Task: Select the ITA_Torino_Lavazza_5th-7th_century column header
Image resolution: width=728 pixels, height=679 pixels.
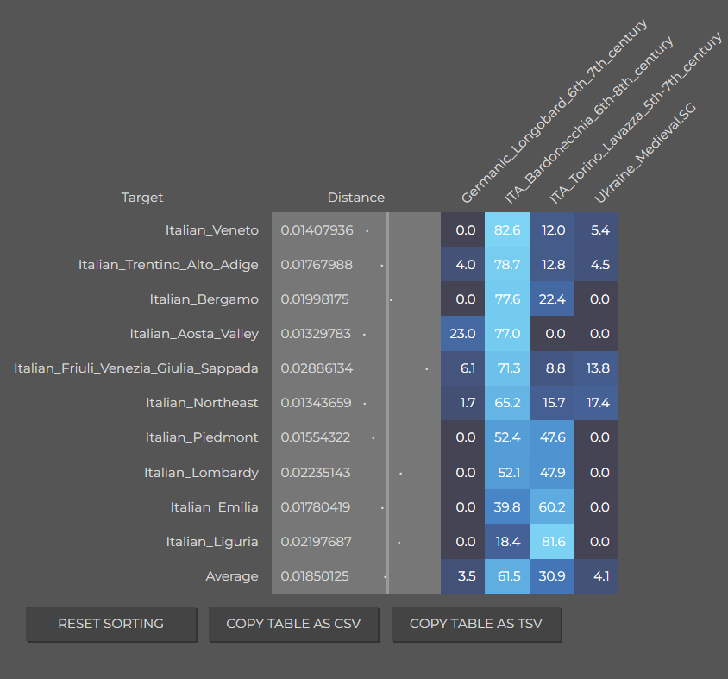Action: (x=635, y=118)
